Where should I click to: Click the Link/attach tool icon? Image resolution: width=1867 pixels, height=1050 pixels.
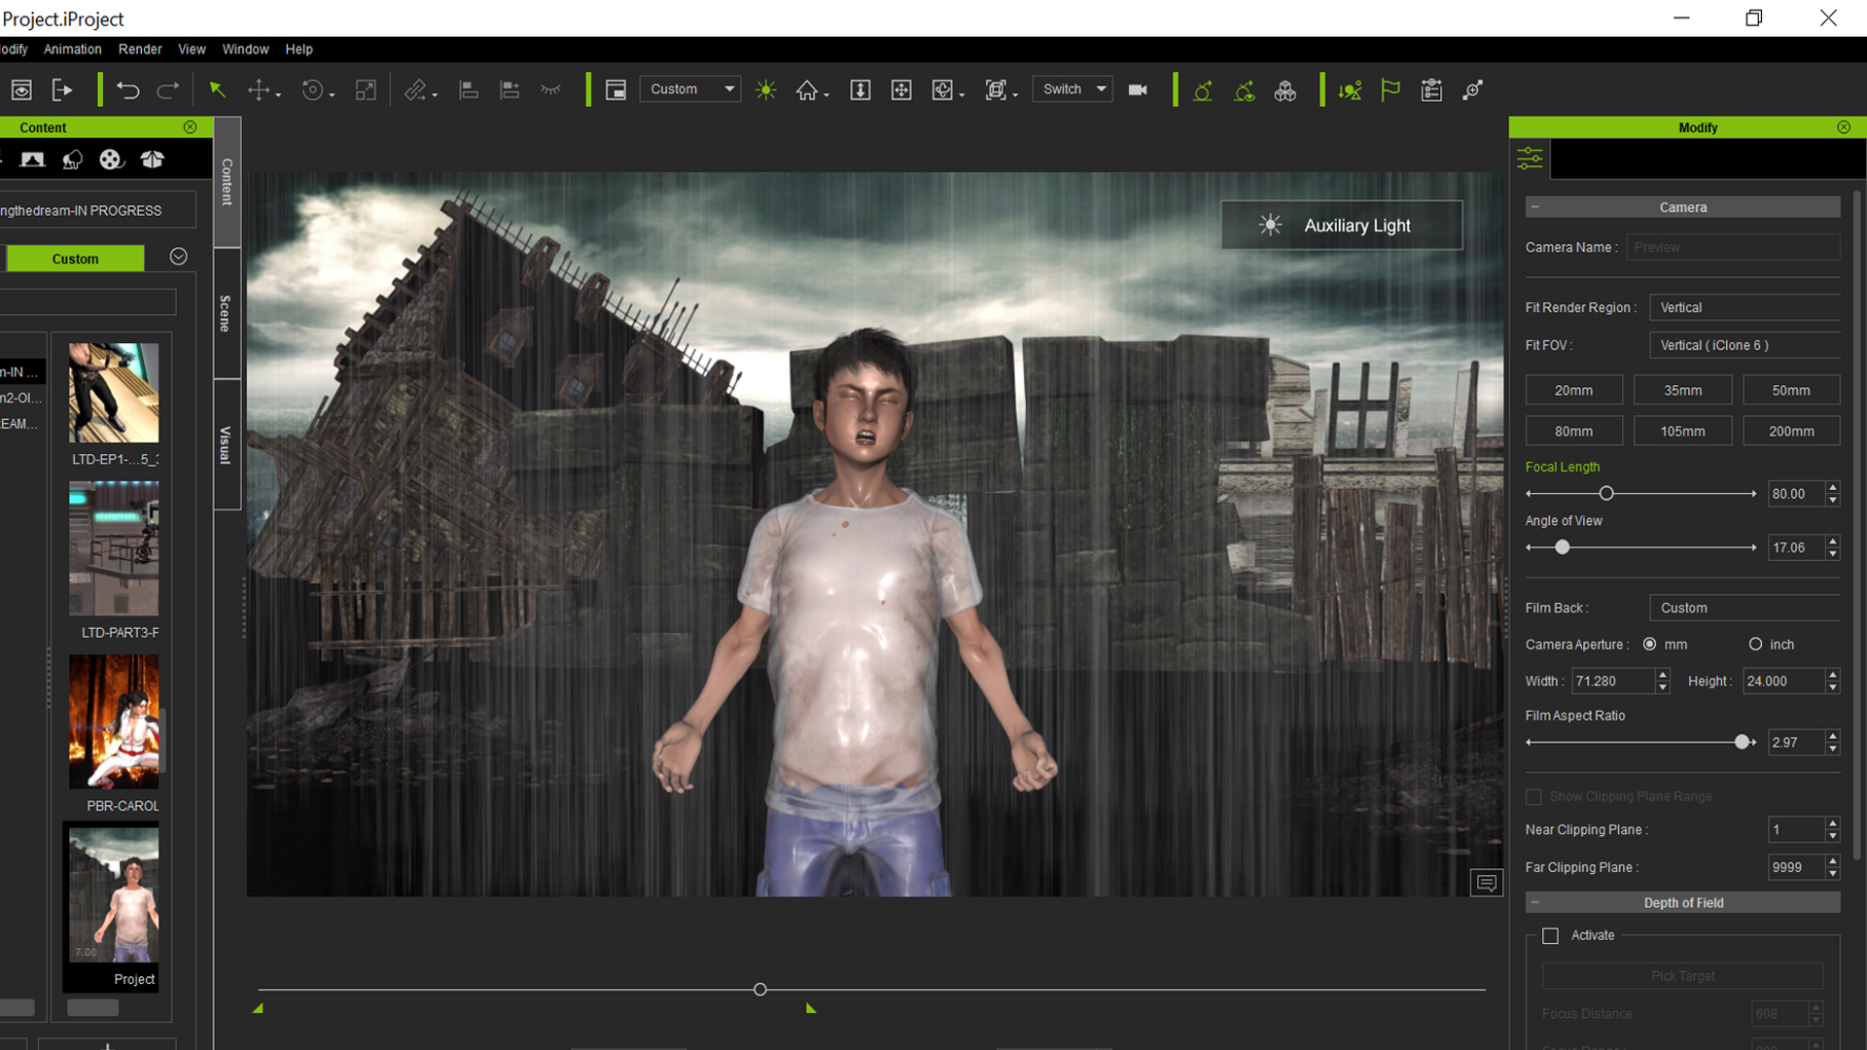416,90
